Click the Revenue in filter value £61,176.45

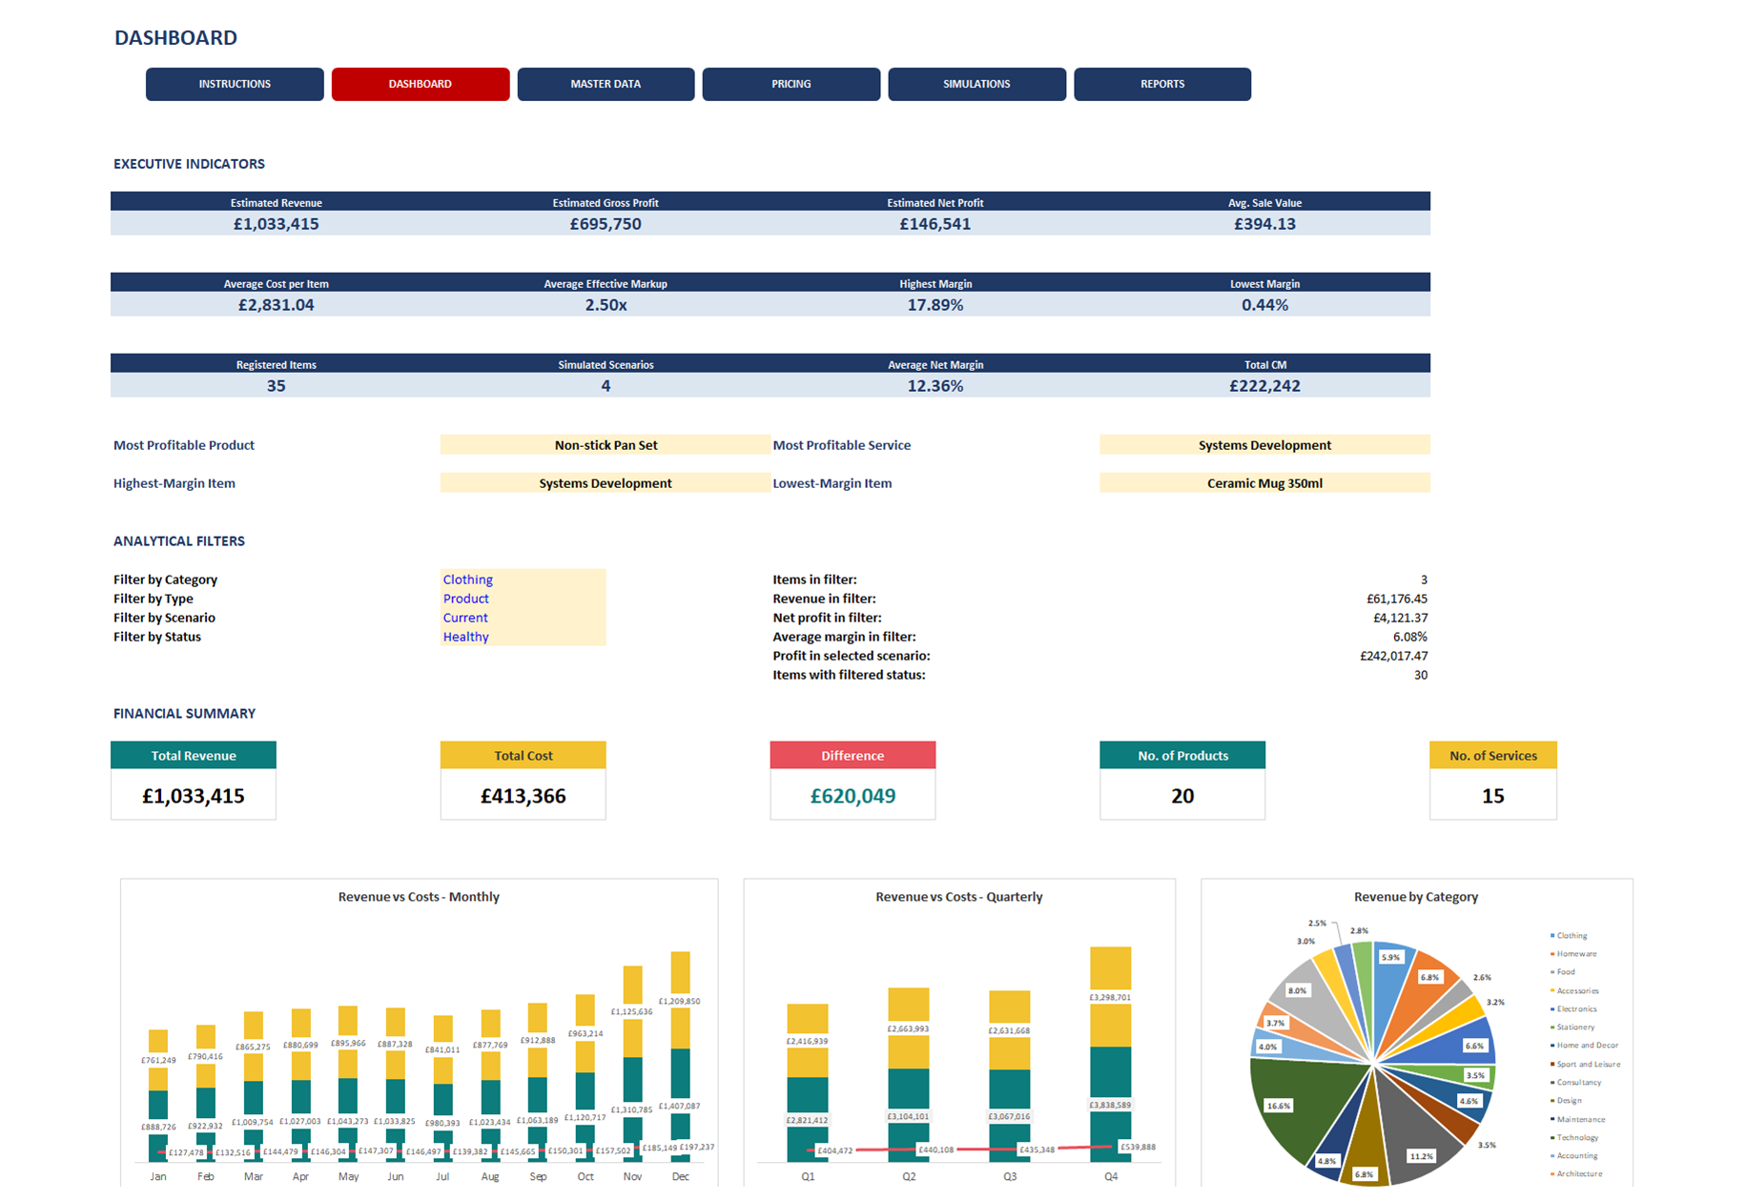pos(1397,599)
